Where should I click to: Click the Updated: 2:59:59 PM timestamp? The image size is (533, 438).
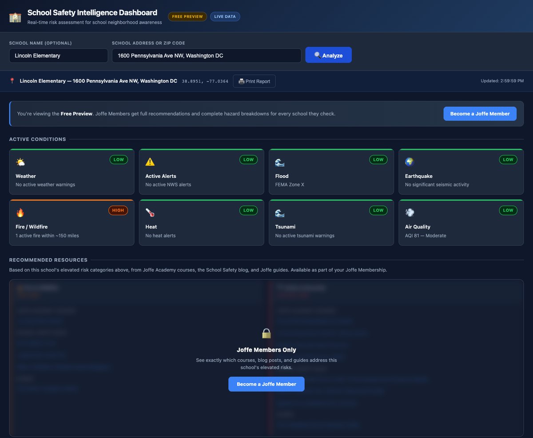pyautogui.click(x=502, y=81)
